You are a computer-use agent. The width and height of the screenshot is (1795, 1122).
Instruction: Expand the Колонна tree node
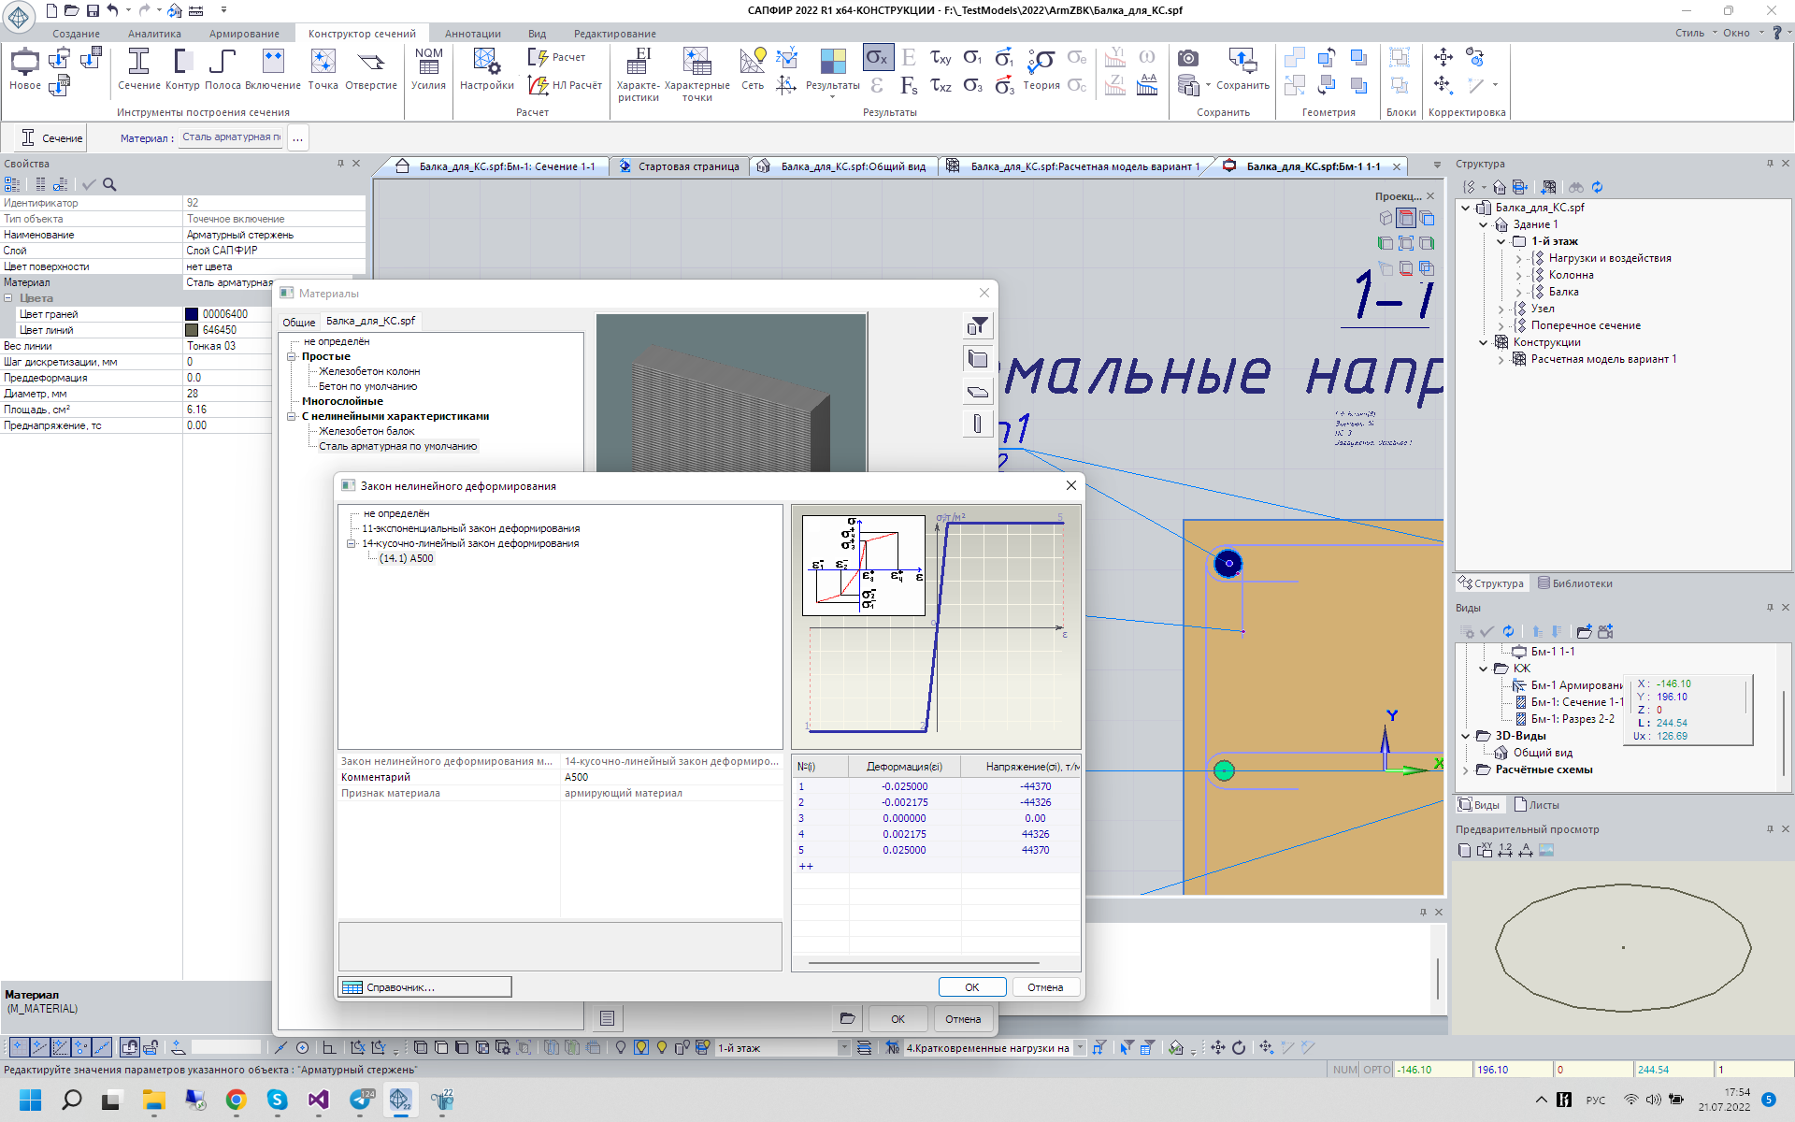tap(1518, 276)
